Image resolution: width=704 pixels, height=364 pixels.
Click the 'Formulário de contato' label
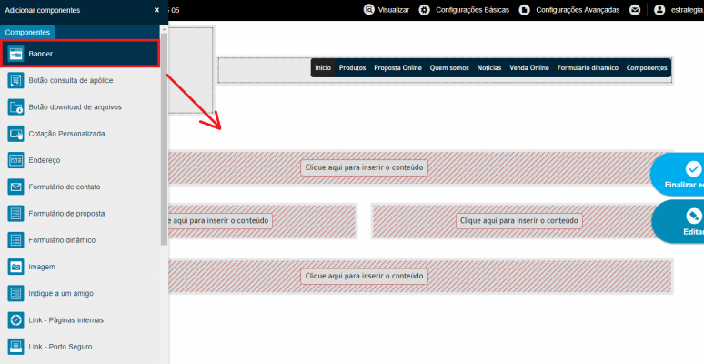click(65, 187)
